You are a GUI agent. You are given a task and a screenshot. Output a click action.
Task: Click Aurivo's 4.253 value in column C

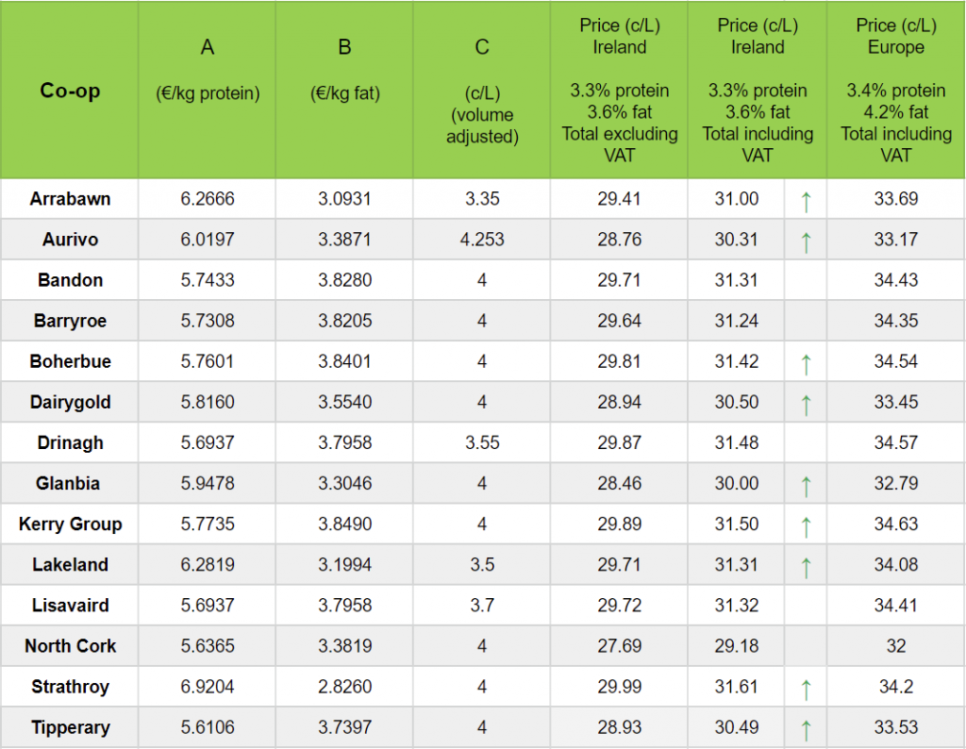[x=482, y=240]
